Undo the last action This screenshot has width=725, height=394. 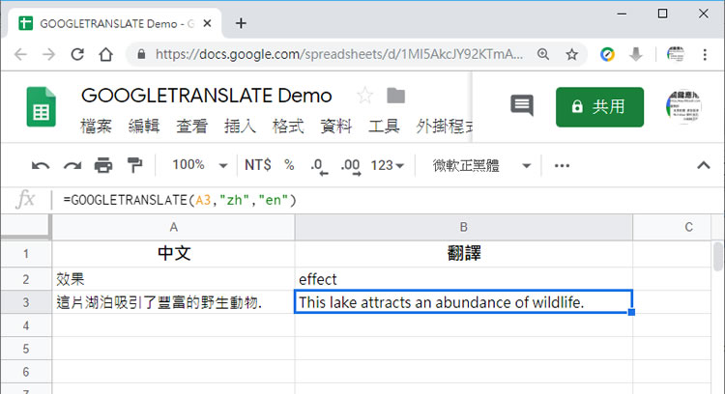(x=41, y=165)
